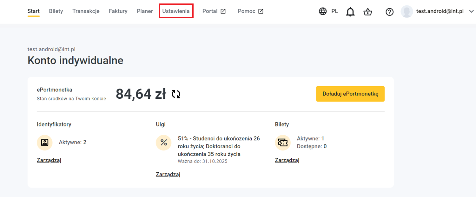Open the shopping basket icon
This screenshot has width=476, height=197.
pyautogui.click(x=367, y=12)
